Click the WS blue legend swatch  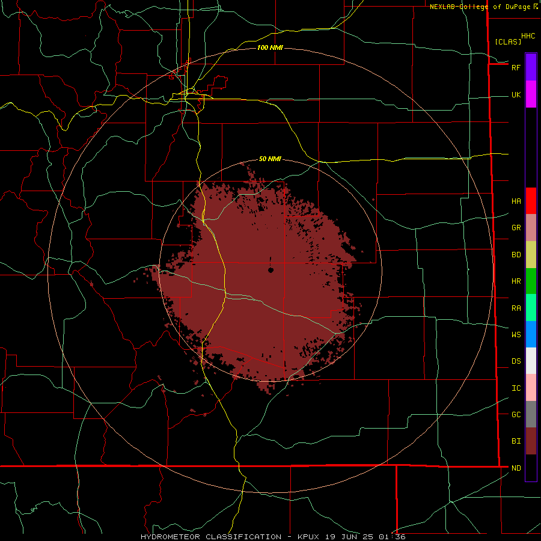point(531,334)
